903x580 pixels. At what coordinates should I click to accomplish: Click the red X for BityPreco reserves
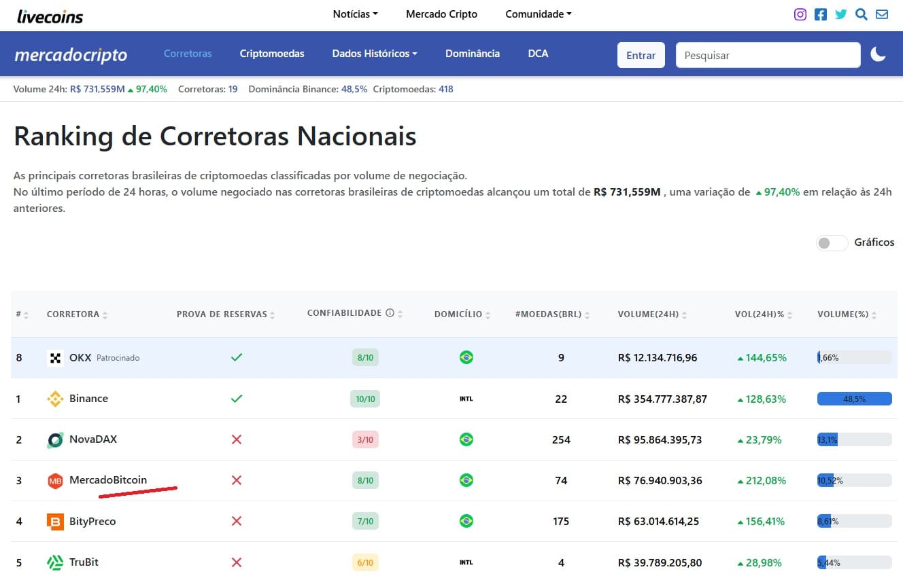(237, 521)
